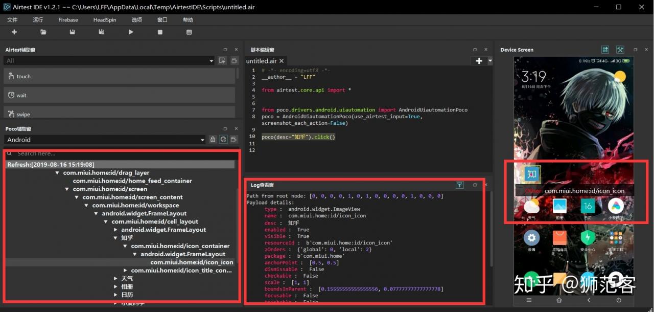Image resolution: width=654 pixels, height=312 pixels.
Task: Tap the 相册 gallery app on device screen
Action: tap(560, 206)
